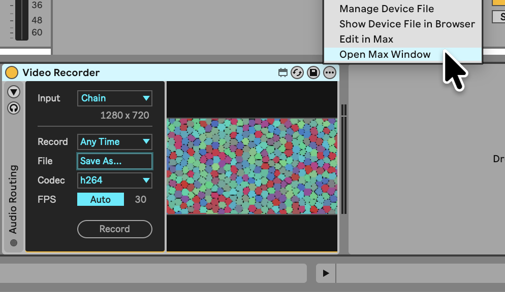
Task: Toggle the Video Recorder device activator
Action: [x=12, y=73]
